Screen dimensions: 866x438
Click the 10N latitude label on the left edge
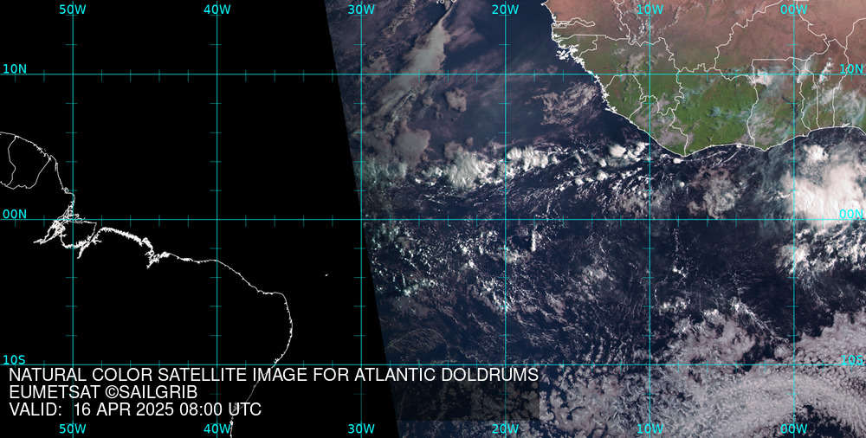coord(15,69)
